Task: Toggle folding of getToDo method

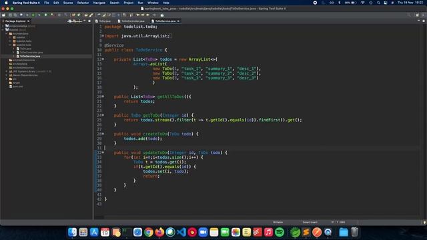Action: (103, 115)
